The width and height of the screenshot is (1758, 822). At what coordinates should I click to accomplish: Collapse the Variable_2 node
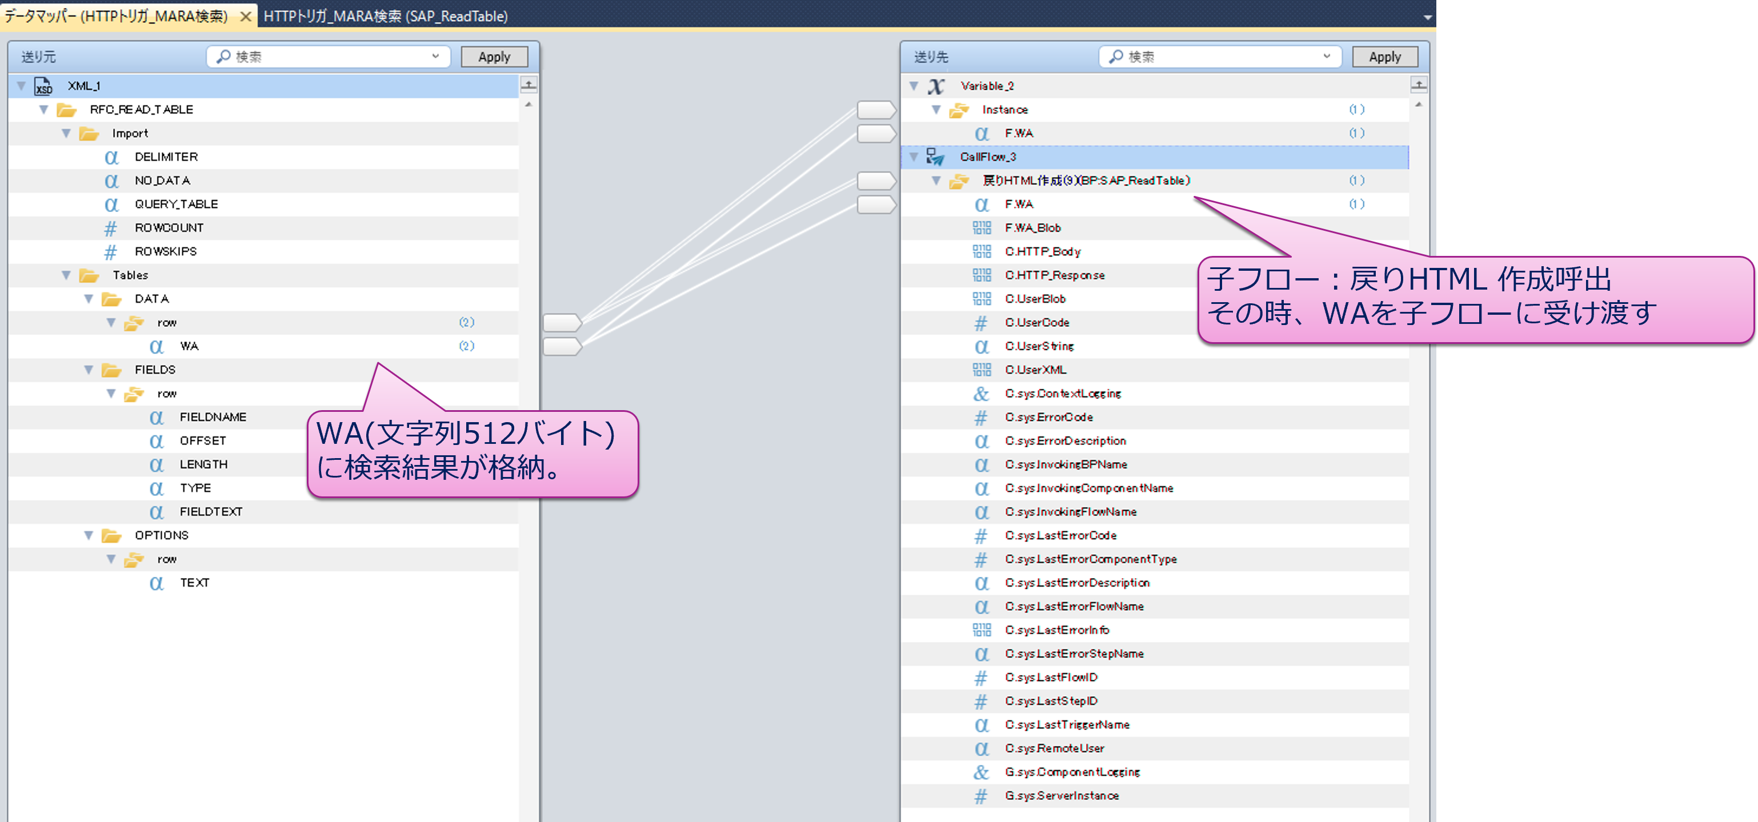tap(914, 86)
